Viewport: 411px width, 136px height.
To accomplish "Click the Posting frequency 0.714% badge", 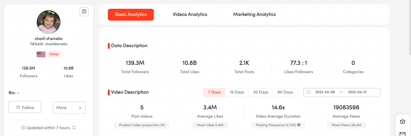I will 278,125.
